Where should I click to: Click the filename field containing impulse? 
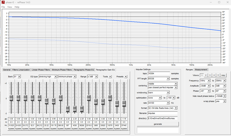163,113
